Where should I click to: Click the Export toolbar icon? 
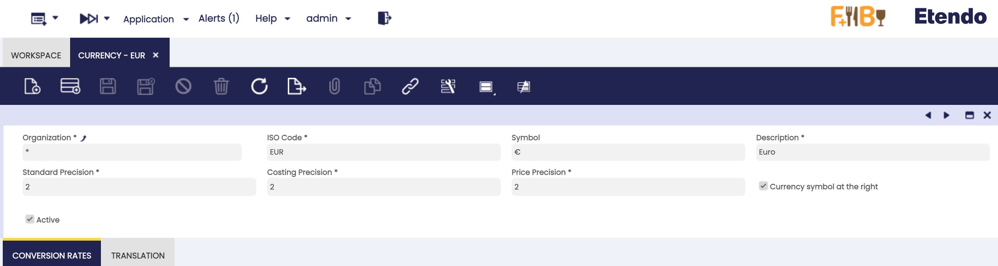coord(297,86)
